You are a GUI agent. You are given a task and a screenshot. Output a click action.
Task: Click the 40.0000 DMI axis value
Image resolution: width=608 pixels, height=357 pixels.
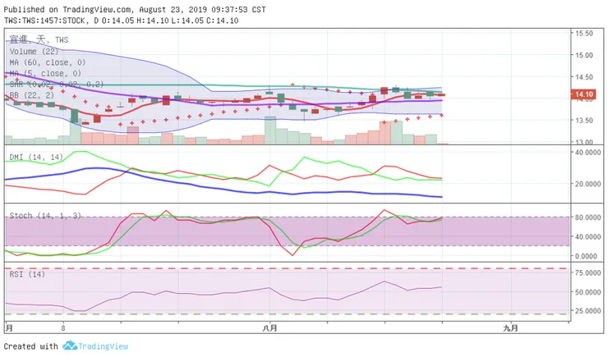pyautogui.click(x=587, y=153)
